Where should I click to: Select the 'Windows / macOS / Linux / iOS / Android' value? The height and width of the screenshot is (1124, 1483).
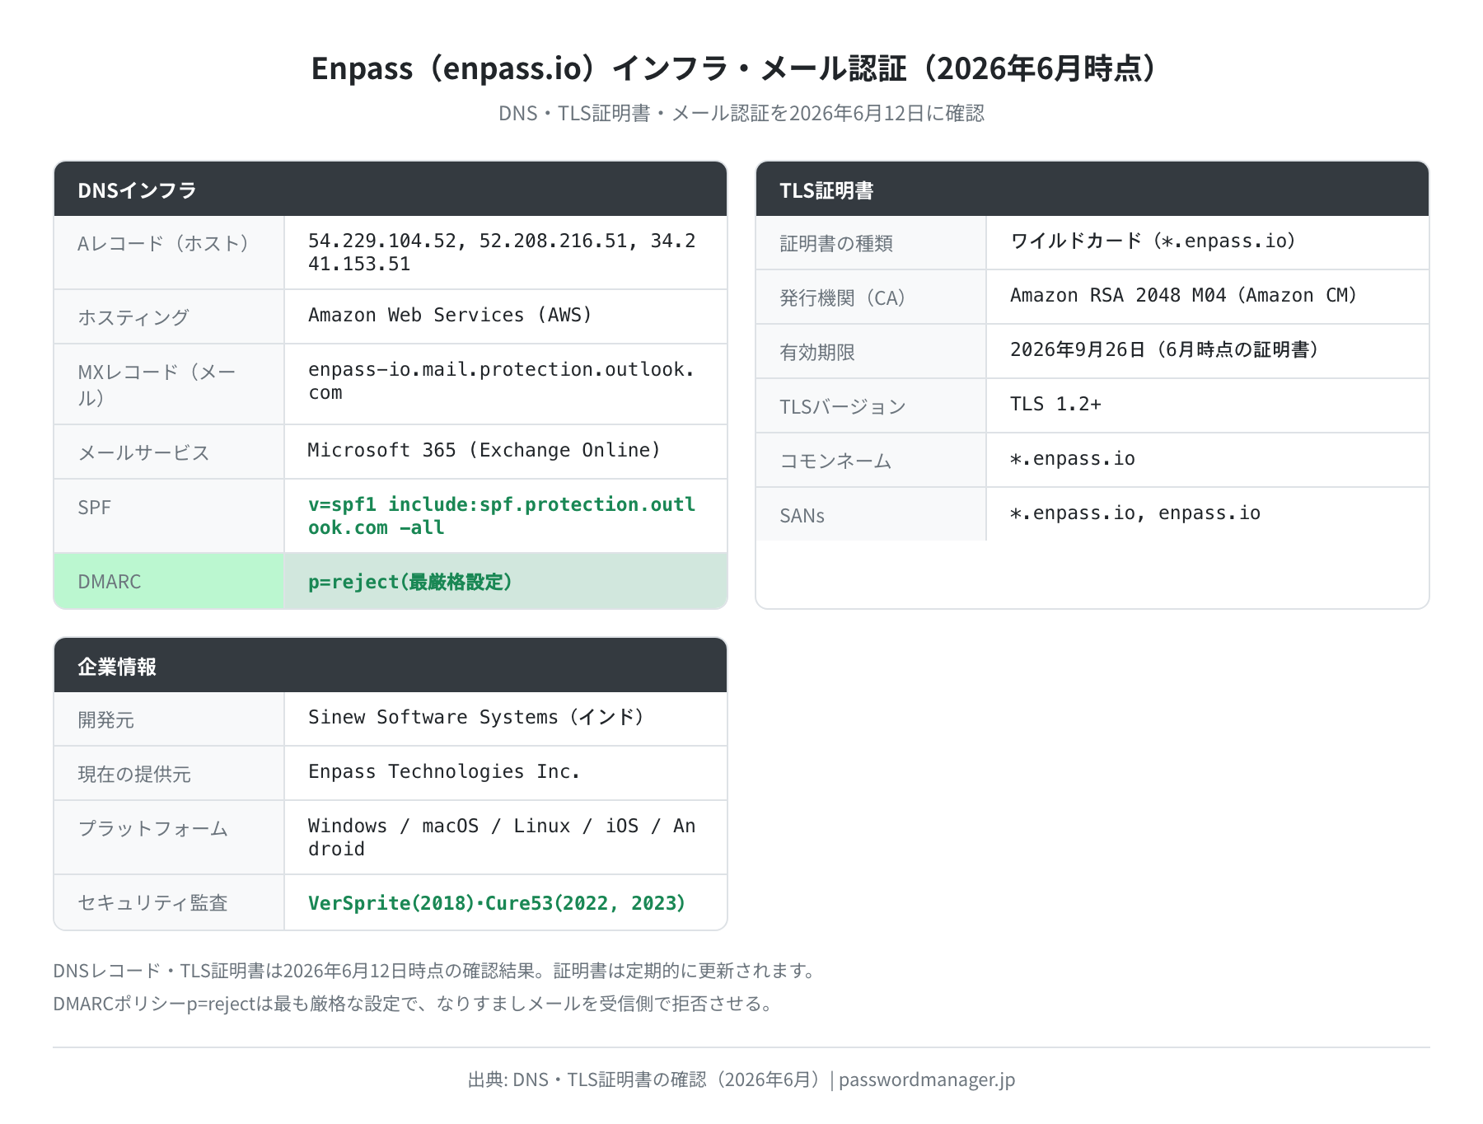pyautogui.click(x=501, y=837)
